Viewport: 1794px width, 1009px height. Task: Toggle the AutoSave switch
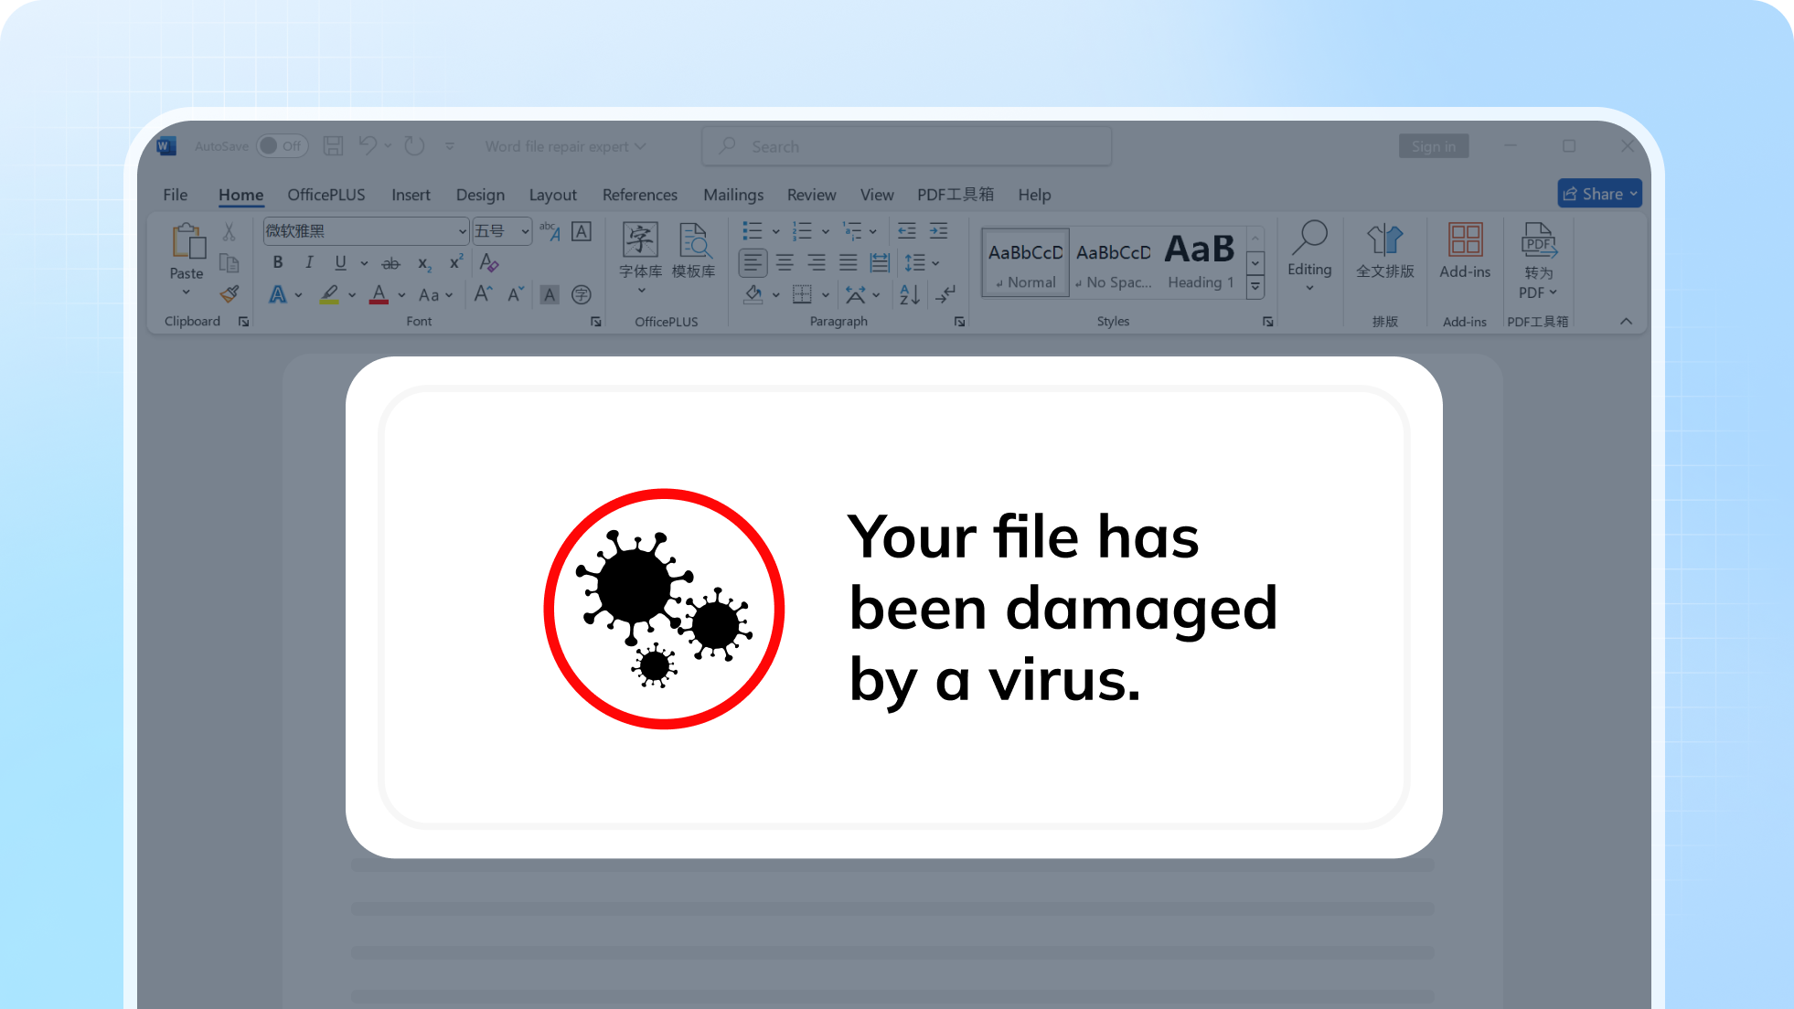click(x=282, y=146)
